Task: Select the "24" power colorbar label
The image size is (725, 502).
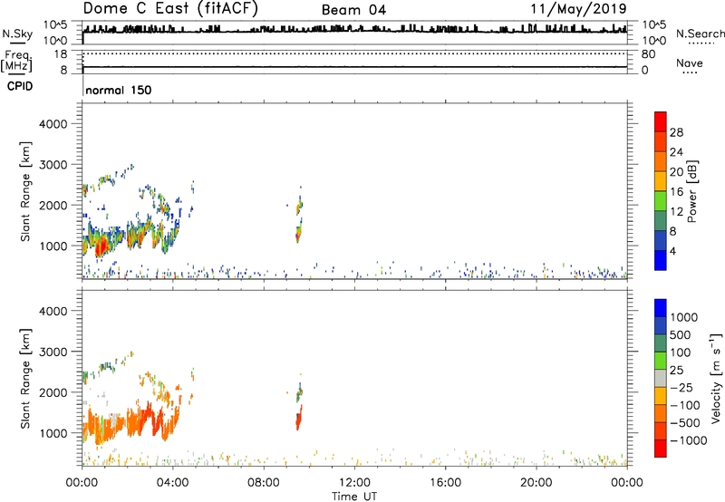Action: point(676,152)
